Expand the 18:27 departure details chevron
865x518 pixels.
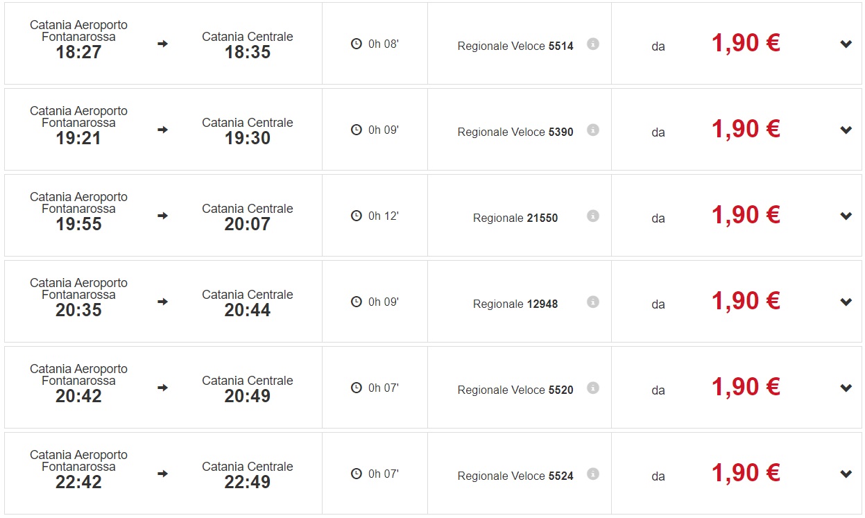(846, 44)
